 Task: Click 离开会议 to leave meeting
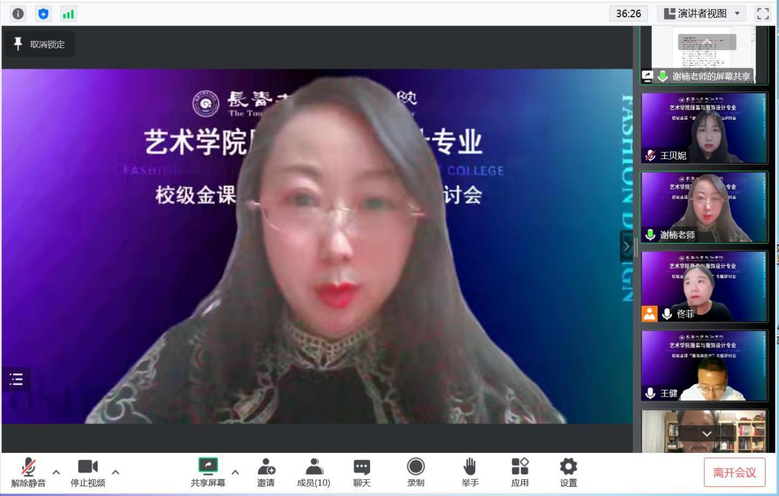pyautogui.click(x=735, y=473)
